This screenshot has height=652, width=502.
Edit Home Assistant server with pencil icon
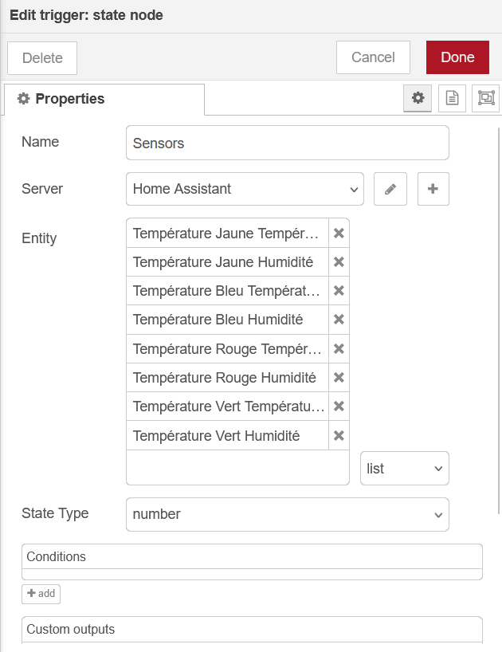pos(390,189)
